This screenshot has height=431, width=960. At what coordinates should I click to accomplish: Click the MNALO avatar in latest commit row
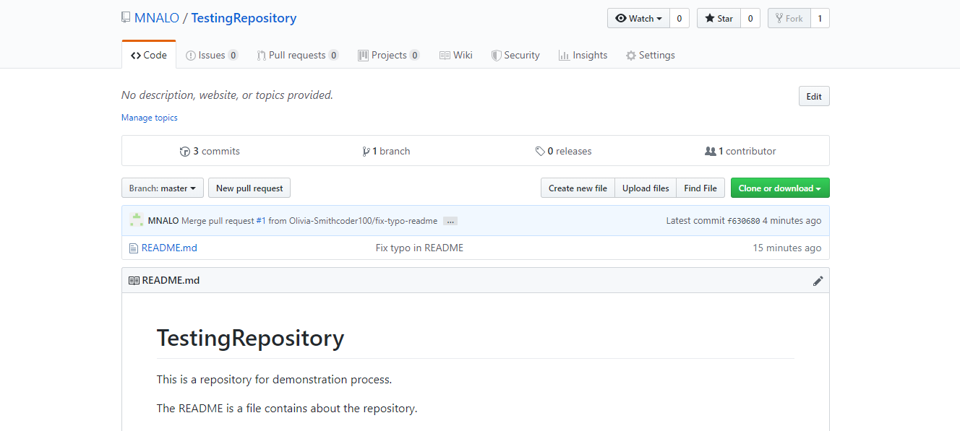136,220
